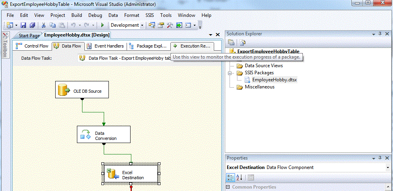Image resolution: width=394 pixels, height=191 pixels.
Task: Open Properties object selector dropdown
Action: coord(388,167)
